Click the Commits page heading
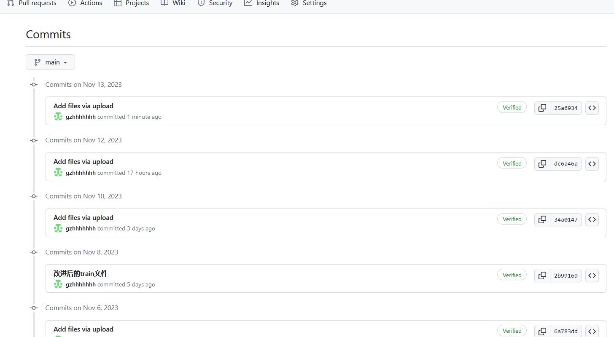 coord(48,35)
